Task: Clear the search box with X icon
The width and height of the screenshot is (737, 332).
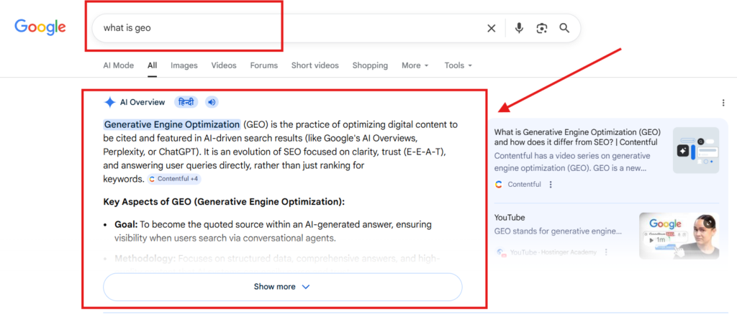Action: pos(492,28)
